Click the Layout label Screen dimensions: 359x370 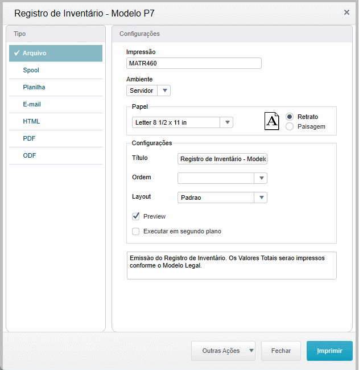tap(141, 196)
